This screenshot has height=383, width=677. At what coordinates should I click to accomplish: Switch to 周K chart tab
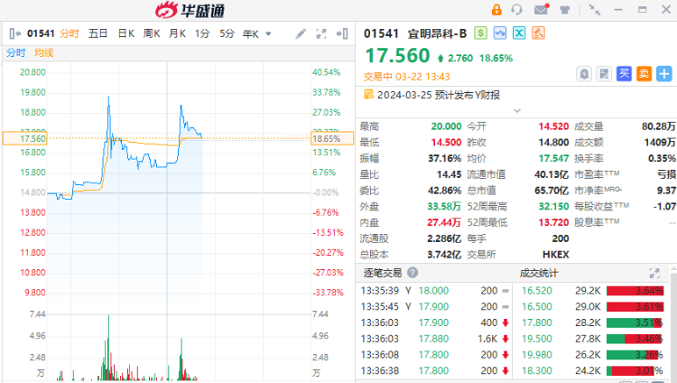(152, 33)
